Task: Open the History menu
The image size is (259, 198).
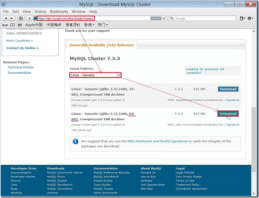Action: click(x=40, y=12)
